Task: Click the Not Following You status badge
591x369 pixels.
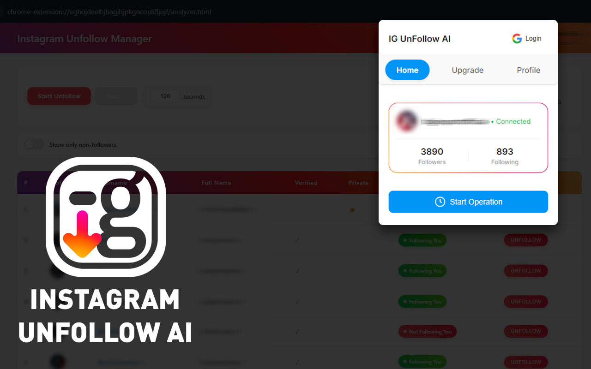Action: pos(428,332)
